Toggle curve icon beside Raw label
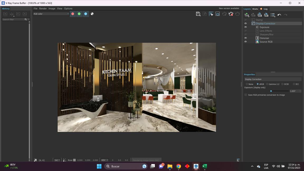 pyautogui.click(x=65, y=160)
